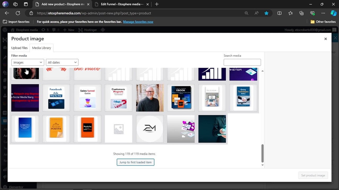Open a new browser tab

coord(157,4)
